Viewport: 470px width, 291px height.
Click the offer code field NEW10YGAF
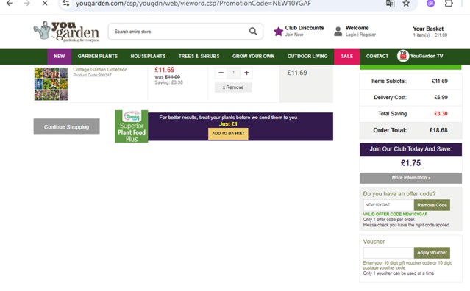coord(388,205)
